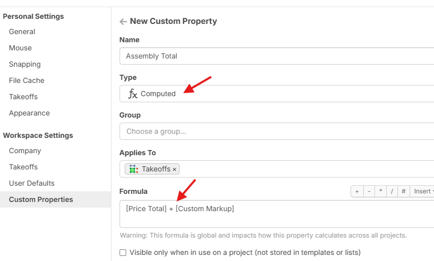Open Custom Properties workspace settings
Viewport: 434px width, 261px height.
click(x=41, y=199)
